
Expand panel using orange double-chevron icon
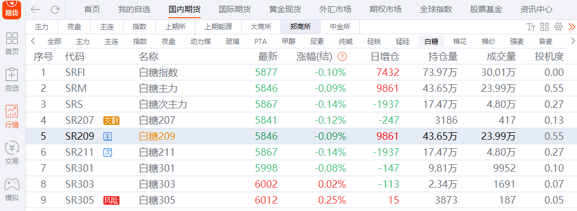click(571, 26)
